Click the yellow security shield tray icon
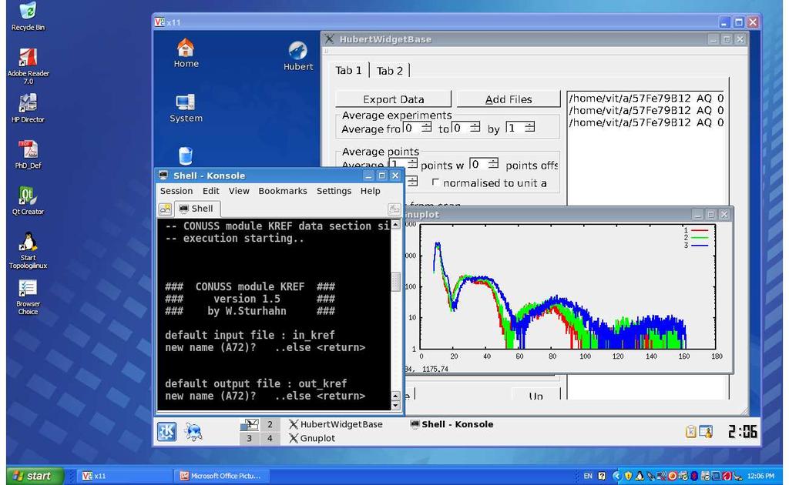The width and height of the screenshot is (789, 485). click(628, 476)
